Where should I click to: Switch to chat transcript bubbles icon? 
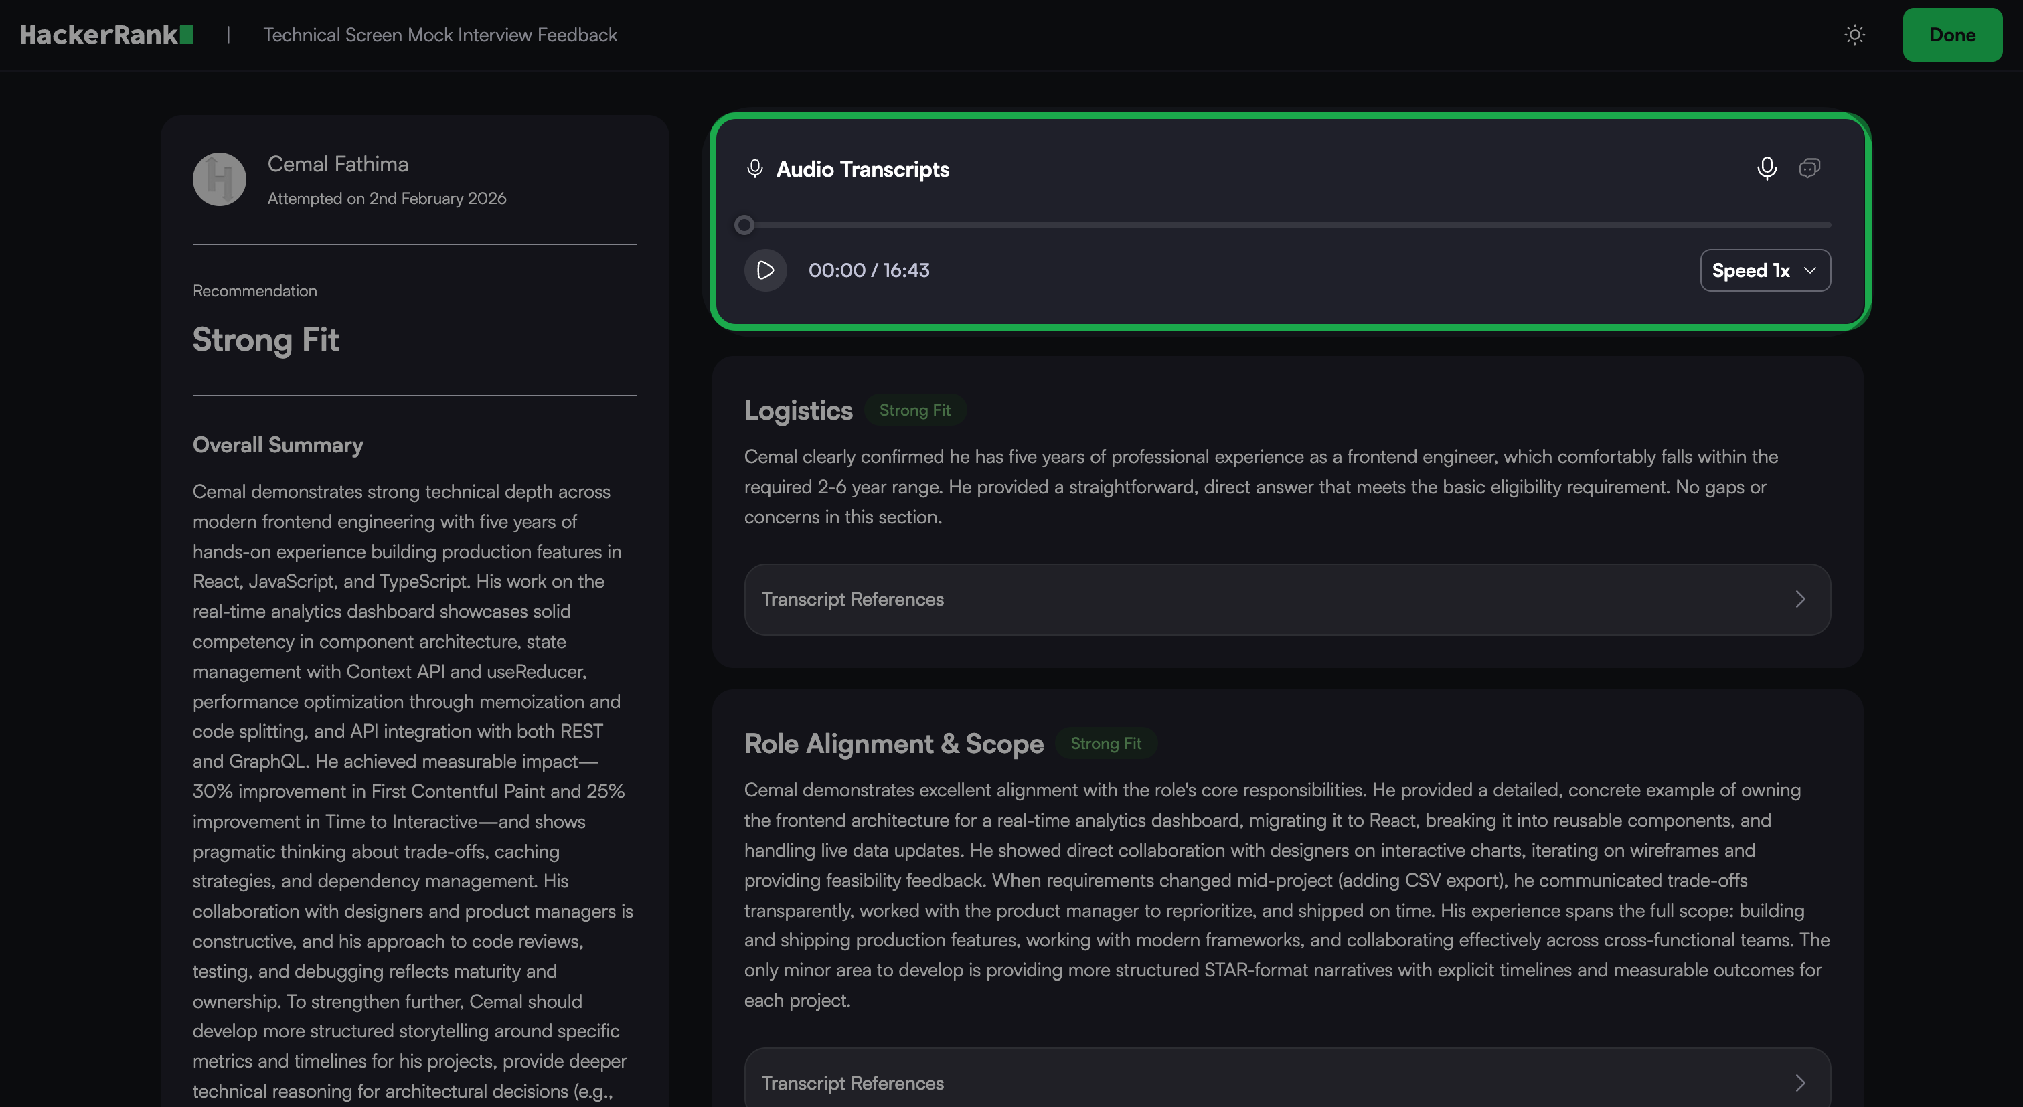[1809, 168]
